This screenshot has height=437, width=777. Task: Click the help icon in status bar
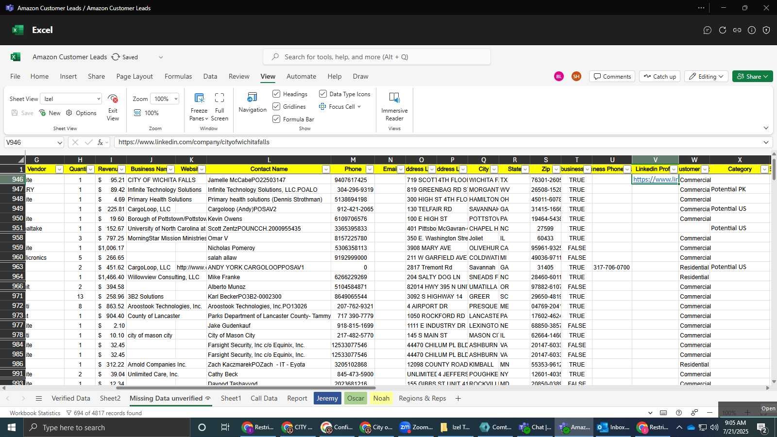(679, 413)
